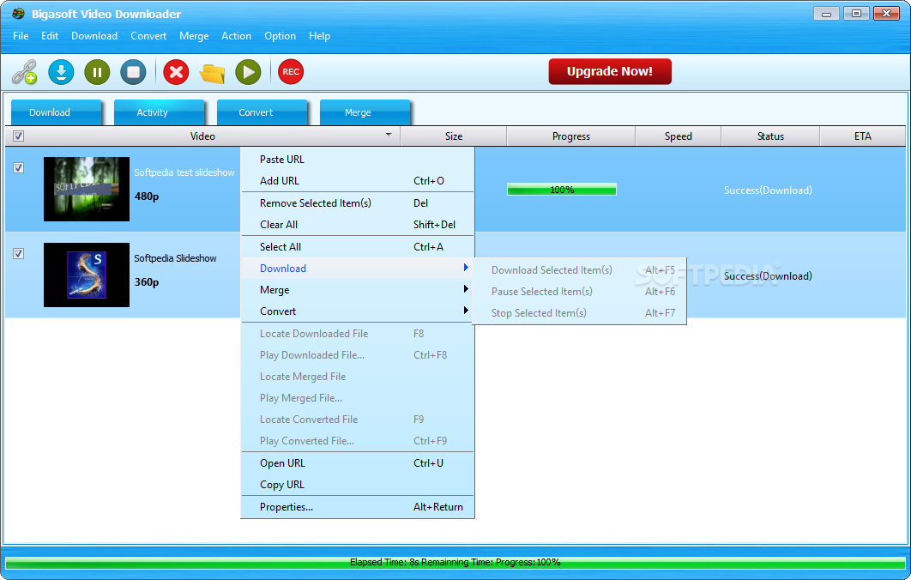The image size is (911, 580).
Task: Click Locate Merged File menu entry
Action: coord(358,377)
